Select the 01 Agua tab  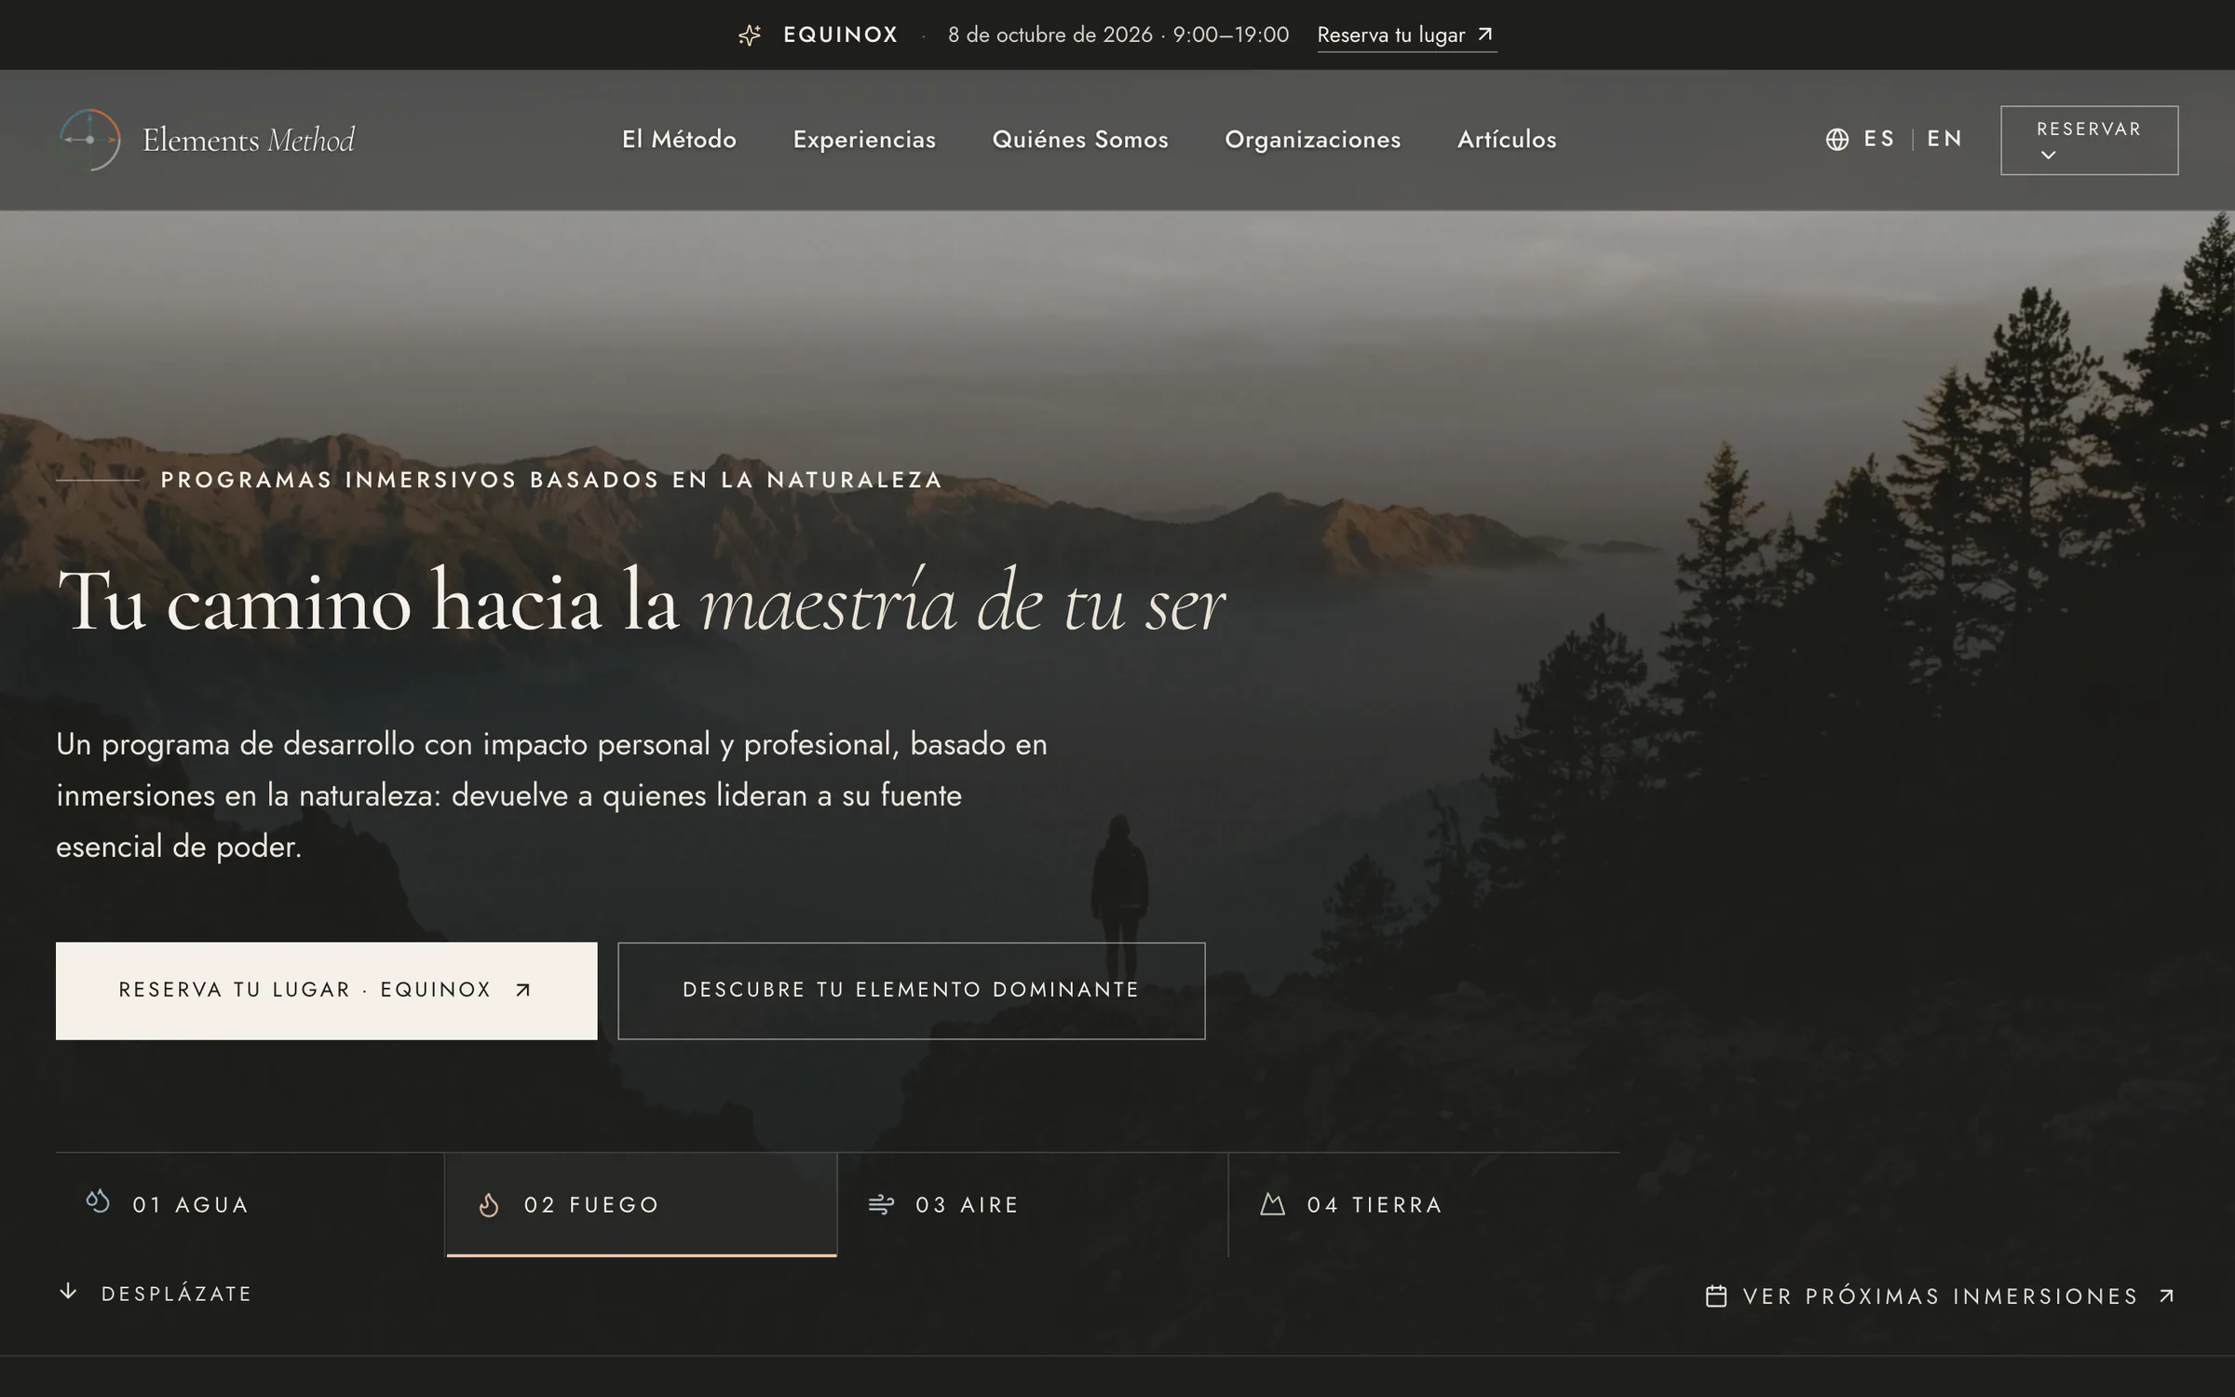click(x=251, y=1205)
